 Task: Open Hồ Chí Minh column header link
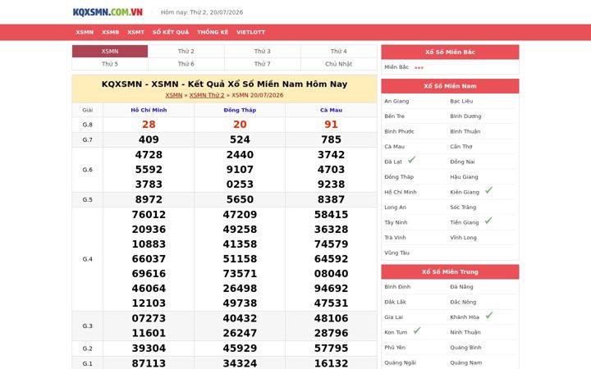coord(149,110)
